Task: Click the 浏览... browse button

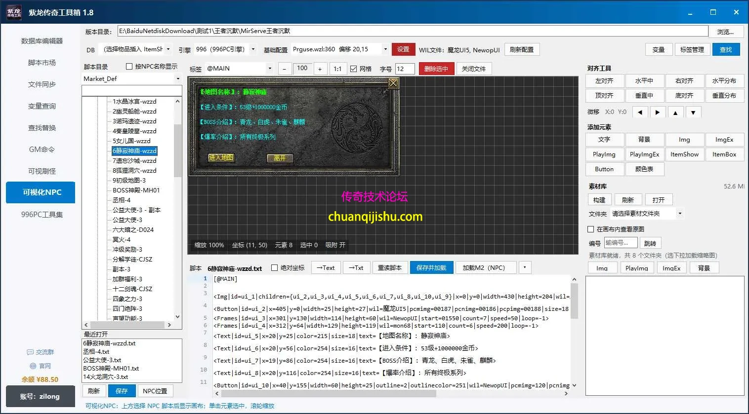Action: 725,32
